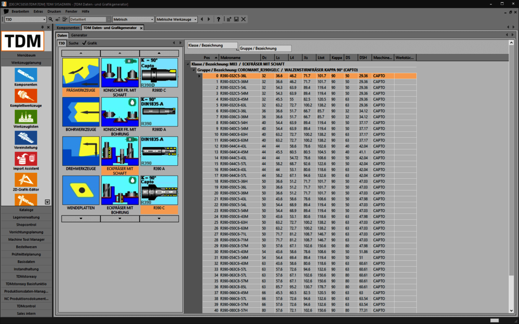This screenshot has height=324, width=519.
Task: Collapse the Klasse M03 group row
Action: (x=189, y=64)
